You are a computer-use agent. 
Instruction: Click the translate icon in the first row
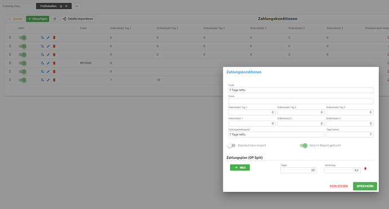[x=42, y=38]
